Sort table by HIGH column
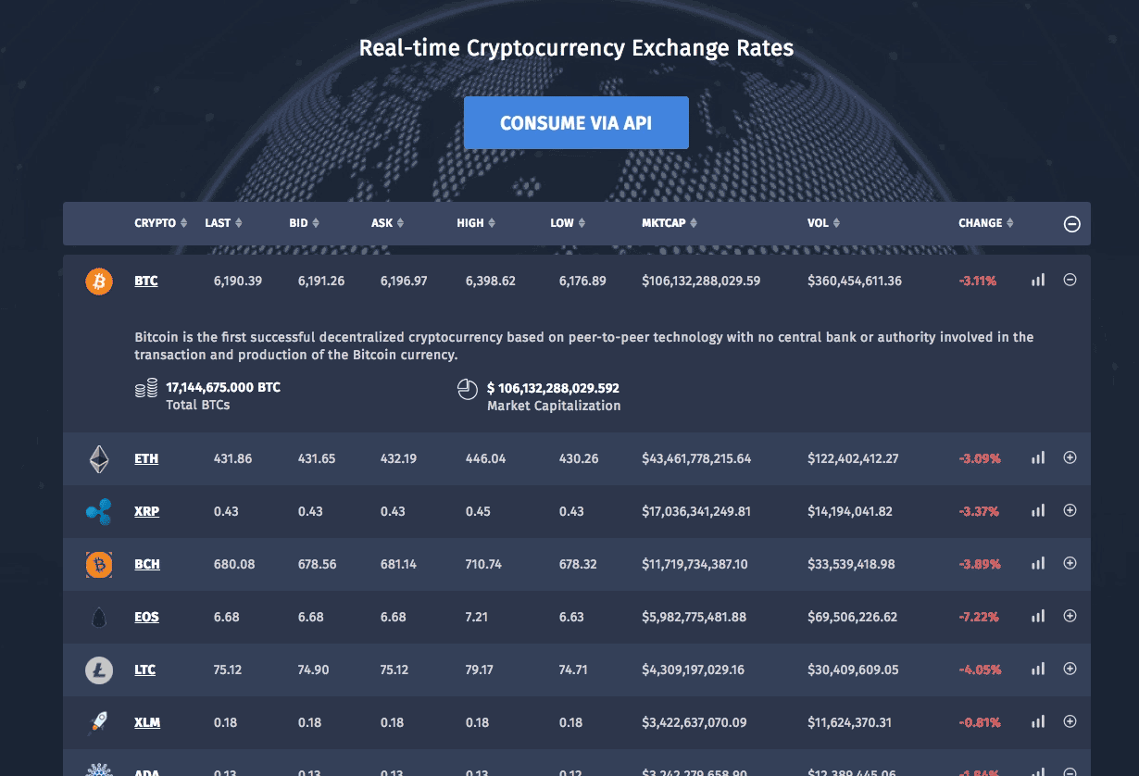Image resolution: width=1139 pixels, height=776 pixels. coord(476,223)
